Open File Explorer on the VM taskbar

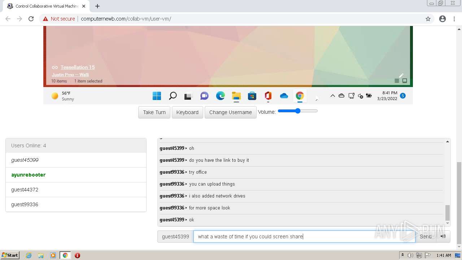point(236,96)
